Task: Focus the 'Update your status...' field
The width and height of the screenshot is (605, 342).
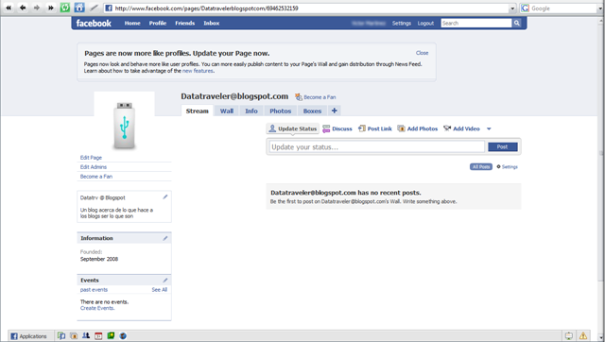Action: click(377, 146)
